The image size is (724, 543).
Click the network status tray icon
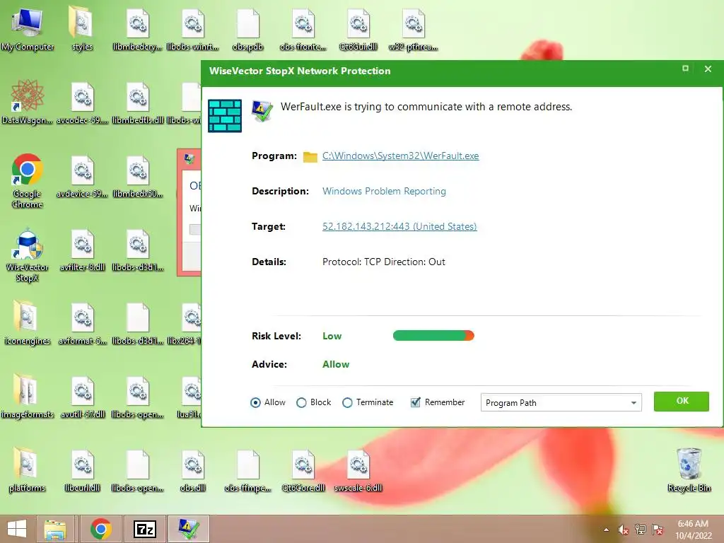(641, 530)
